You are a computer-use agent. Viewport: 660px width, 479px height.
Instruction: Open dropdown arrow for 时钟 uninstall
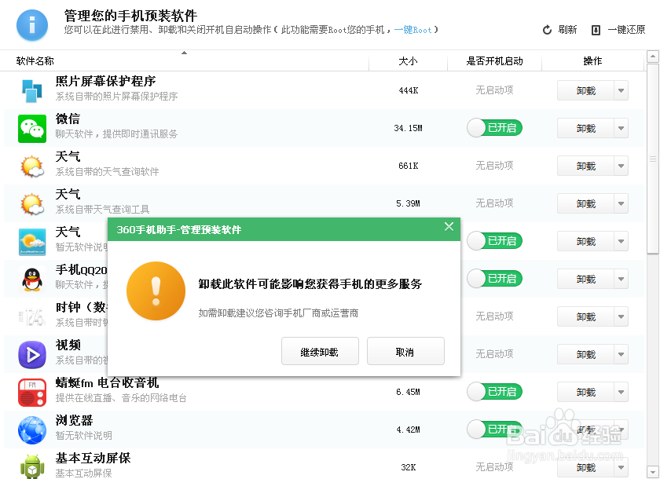[x=621, y=316]
